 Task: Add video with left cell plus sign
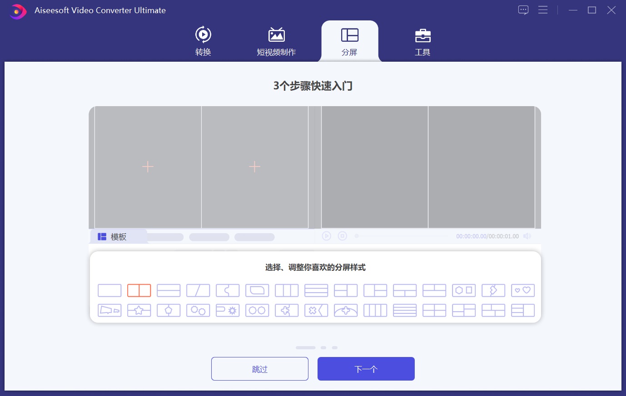pyautogui.click(x=148, y=167)
